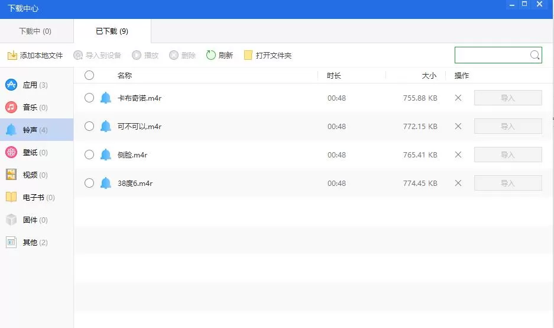Screen dimensions: 554x328
Task: Click the bell icon of 卡布奇诺.m4r
Action: click(106, 98)
